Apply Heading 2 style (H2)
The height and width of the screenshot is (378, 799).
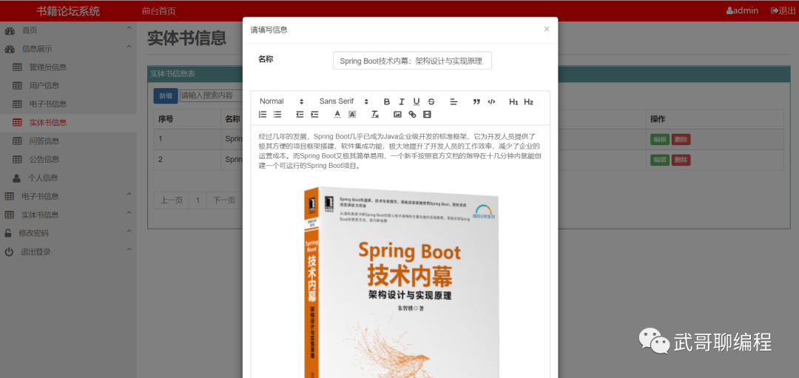pos(528,101)
